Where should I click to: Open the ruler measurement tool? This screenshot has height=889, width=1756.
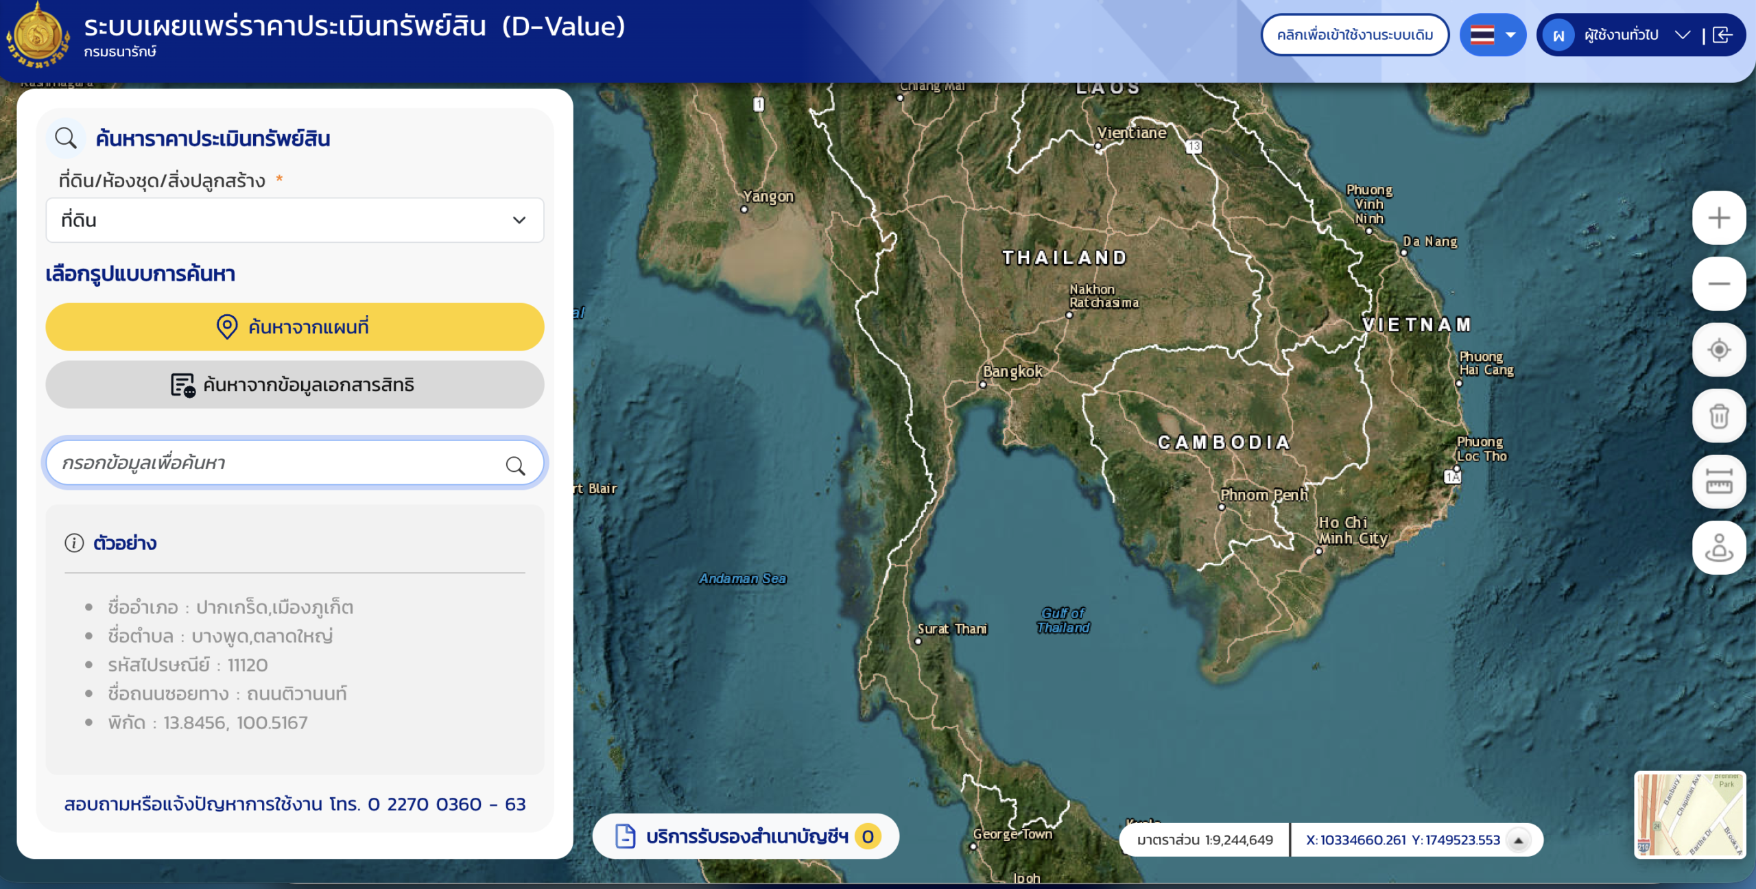tap(1718, 482)
